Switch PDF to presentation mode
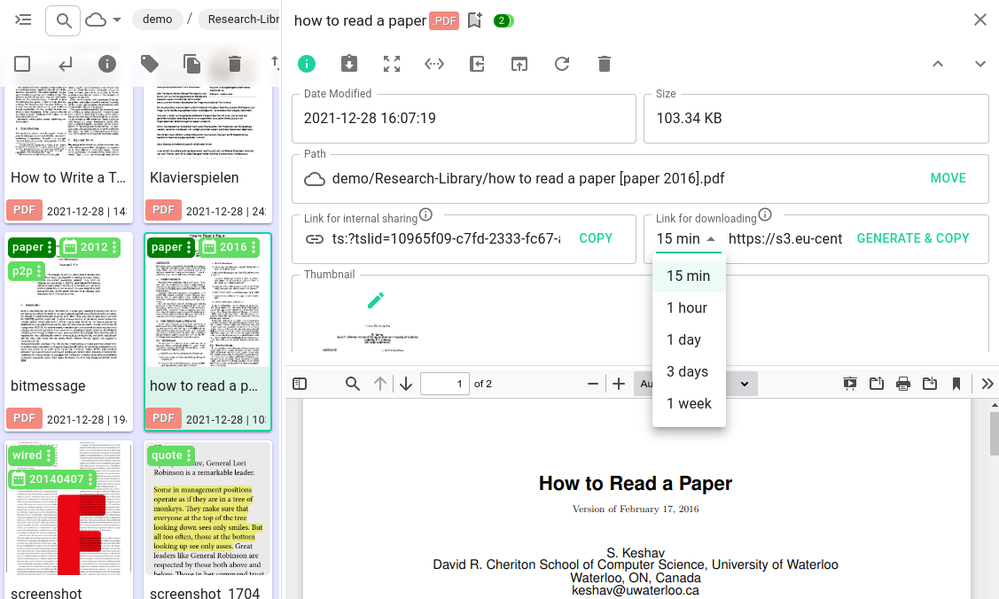The width and height of the screenshot is (999, 599). [x=849, y=383]
